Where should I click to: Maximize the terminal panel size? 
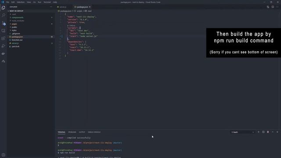pyautogui.click(x=273, y=132)
